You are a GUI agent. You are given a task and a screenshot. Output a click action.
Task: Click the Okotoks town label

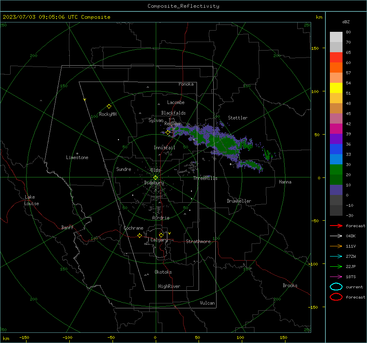(x=163, y=272)
